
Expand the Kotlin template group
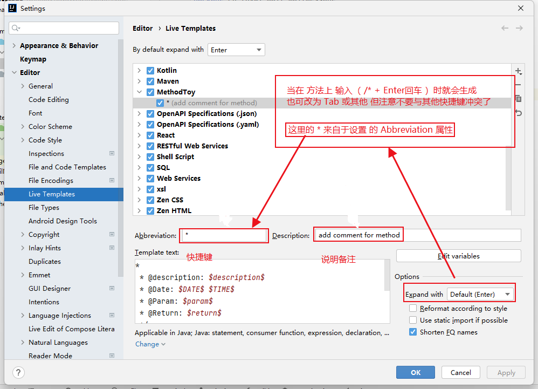[x=139, y=71]
